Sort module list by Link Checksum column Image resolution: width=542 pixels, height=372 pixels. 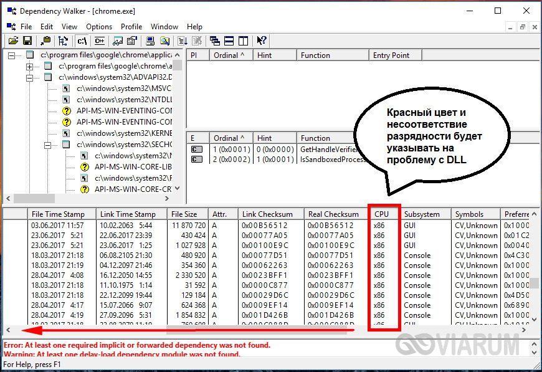click(271, 214)
